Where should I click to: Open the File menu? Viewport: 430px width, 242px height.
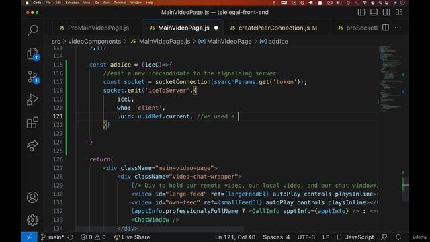click(48, 3)
